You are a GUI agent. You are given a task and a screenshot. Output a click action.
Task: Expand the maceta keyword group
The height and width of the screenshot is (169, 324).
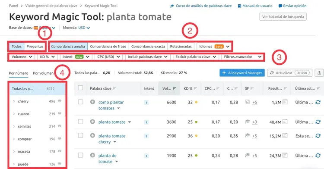pos(14,151)
